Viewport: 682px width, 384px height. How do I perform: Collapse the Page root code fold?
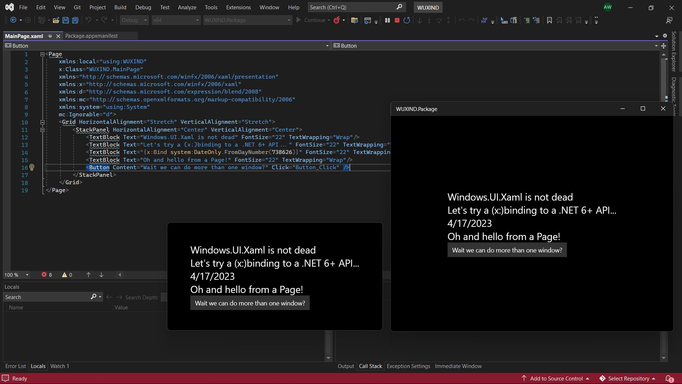42,54
